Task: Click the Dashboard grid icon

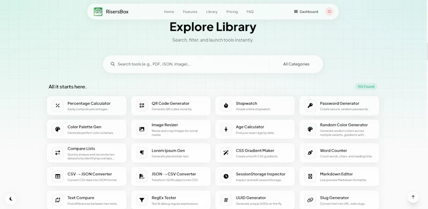Action: (x=296, y=12)
